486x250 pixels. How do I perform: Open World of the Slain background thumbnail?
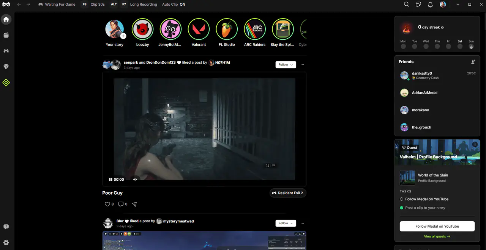pyautogui.click(x=407, y=178)
